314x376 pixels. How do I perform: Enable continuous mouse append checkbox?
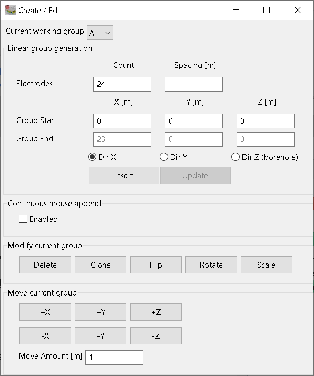coord(23,219)
